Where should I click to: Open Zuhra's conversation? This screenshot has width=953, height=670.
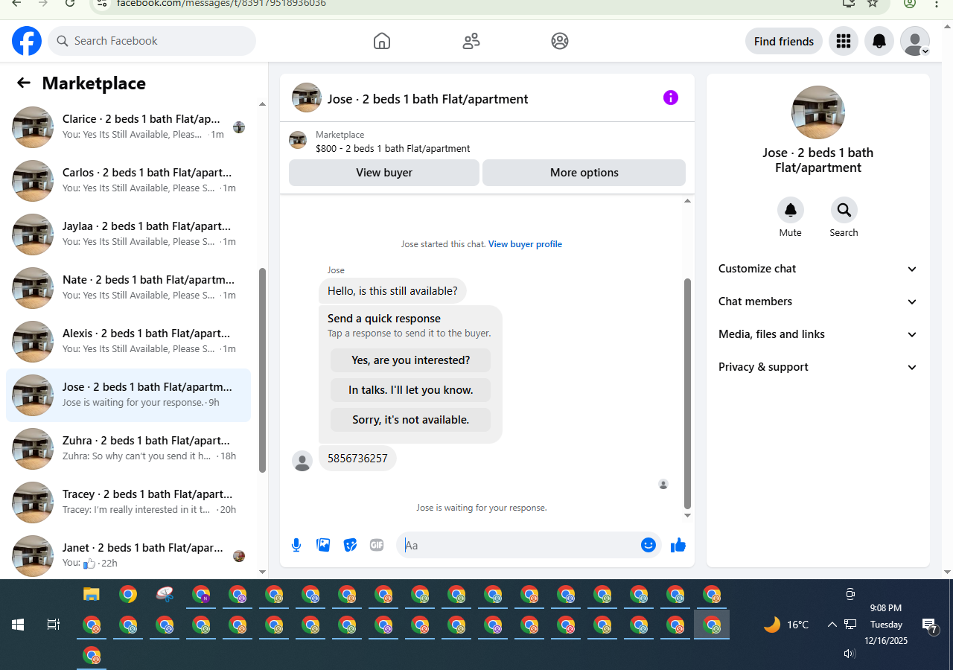(129, 449)
